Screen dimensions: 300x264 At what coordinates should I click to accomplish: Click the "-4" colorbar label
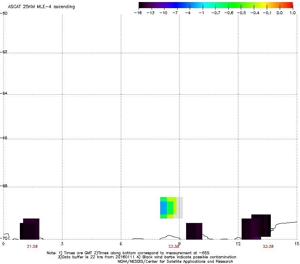click(188, 13)
